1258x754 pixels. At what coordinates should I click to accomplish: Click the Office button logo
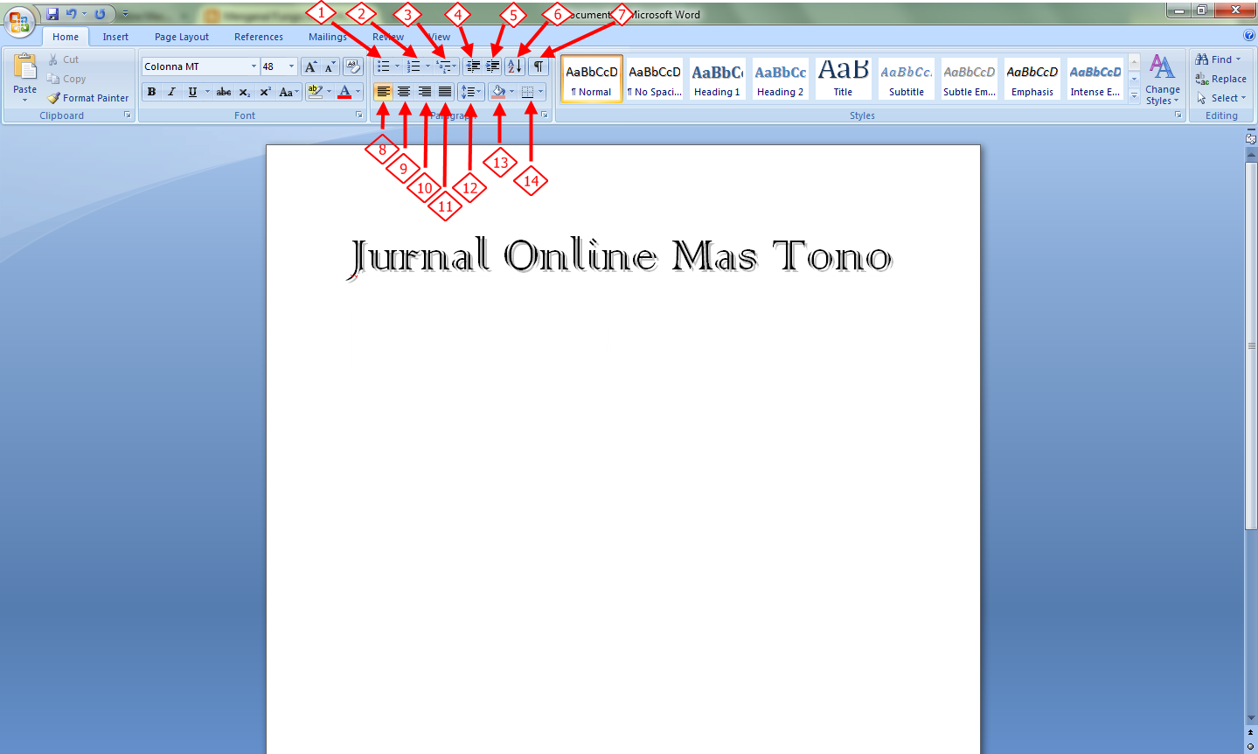(19, 21)
